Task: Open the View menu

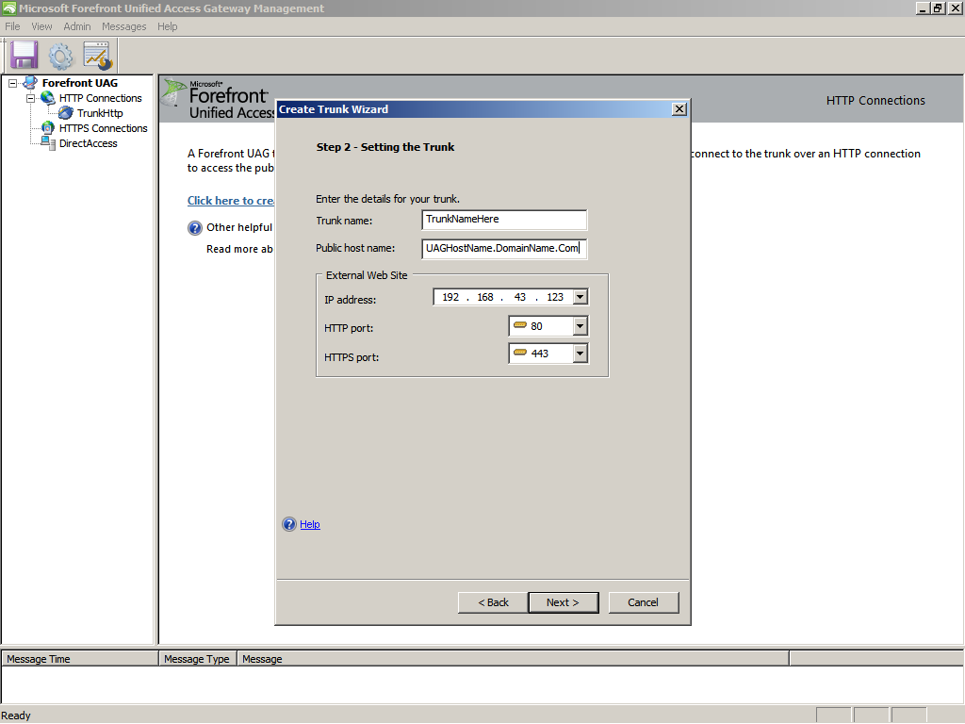Action: [x=41, y=26]
